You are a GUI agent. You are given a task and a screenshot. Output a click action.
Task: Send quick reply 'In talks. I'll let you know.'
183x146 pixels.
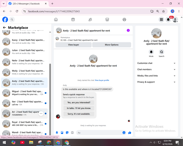click(79, 108)
